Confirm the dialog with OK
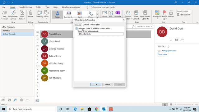199x112 pixels. [x=96, y=85]
